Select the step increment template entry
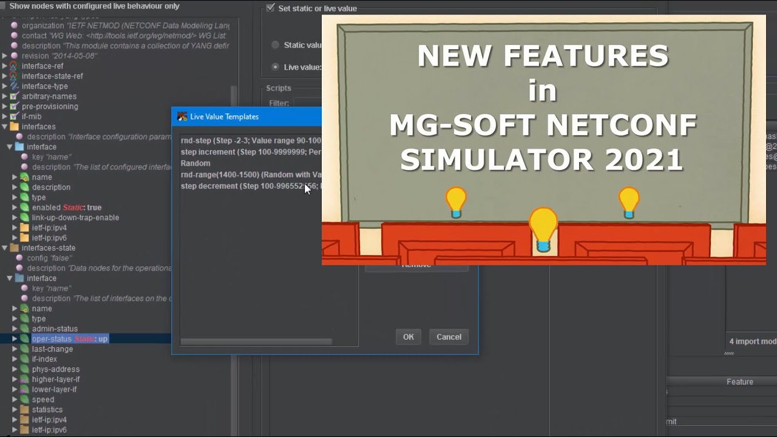 tap(251, 152)
